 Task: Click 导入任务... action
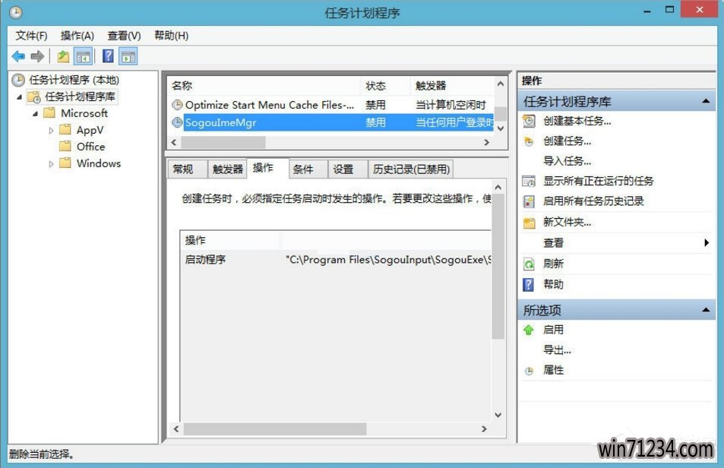pyautogui.click(x=567, y=161)
